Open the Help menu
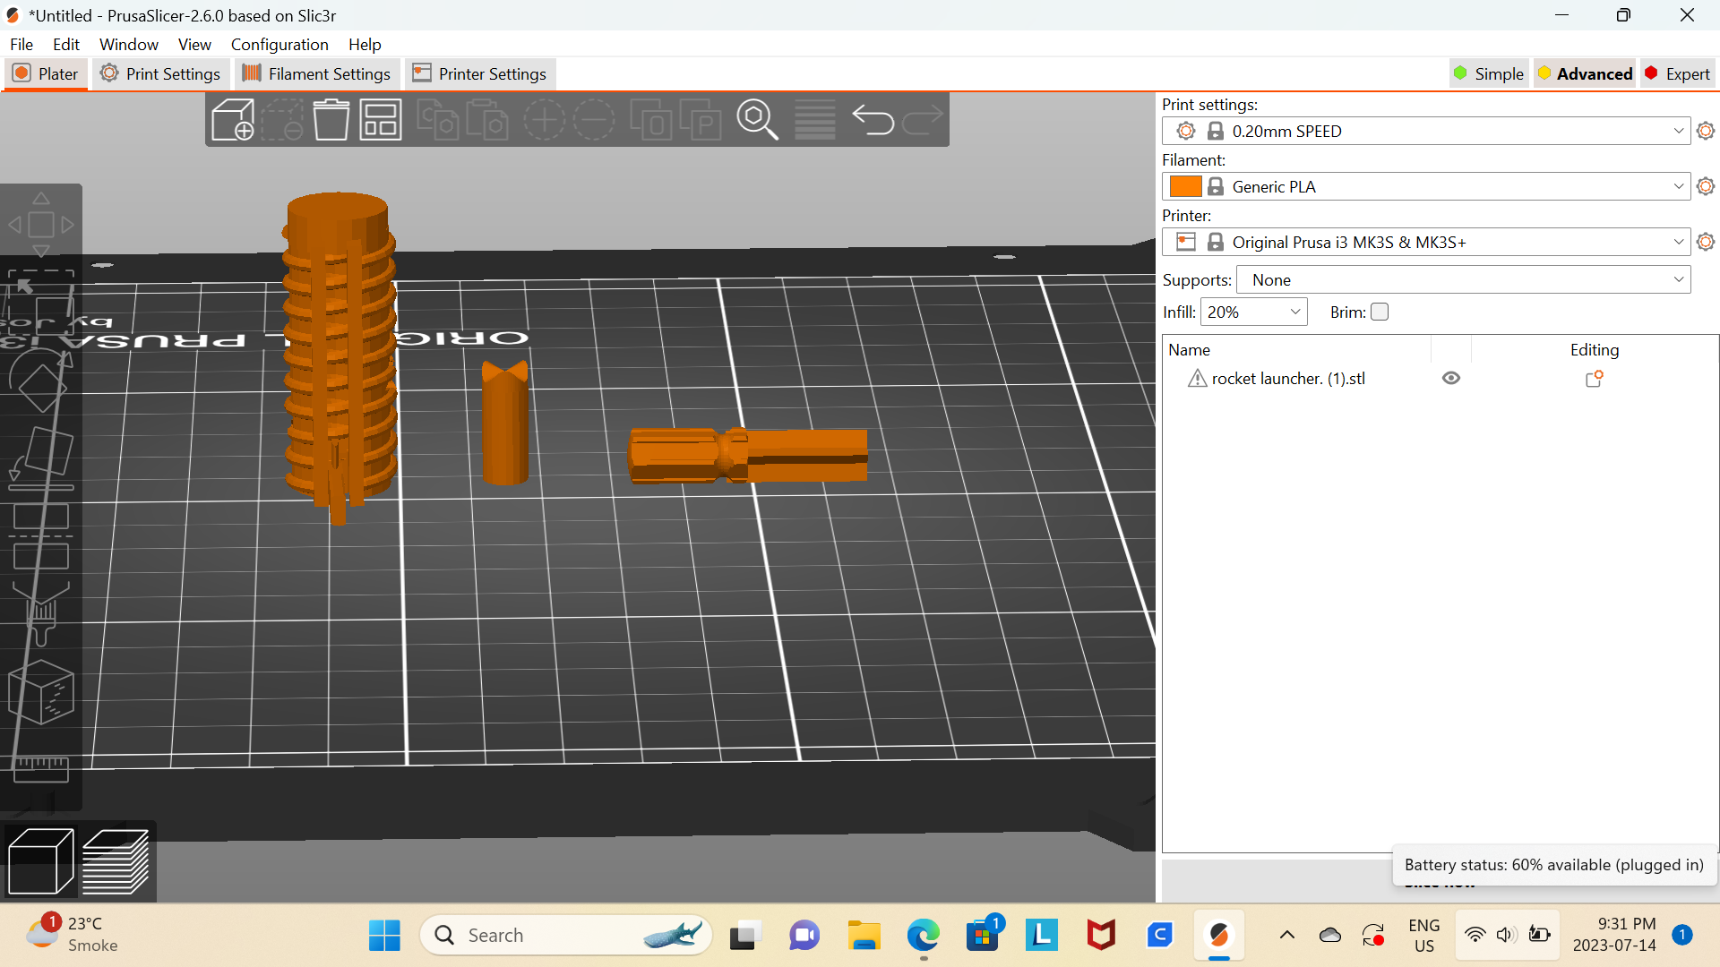1720x967 pixels. coord(365,44)
